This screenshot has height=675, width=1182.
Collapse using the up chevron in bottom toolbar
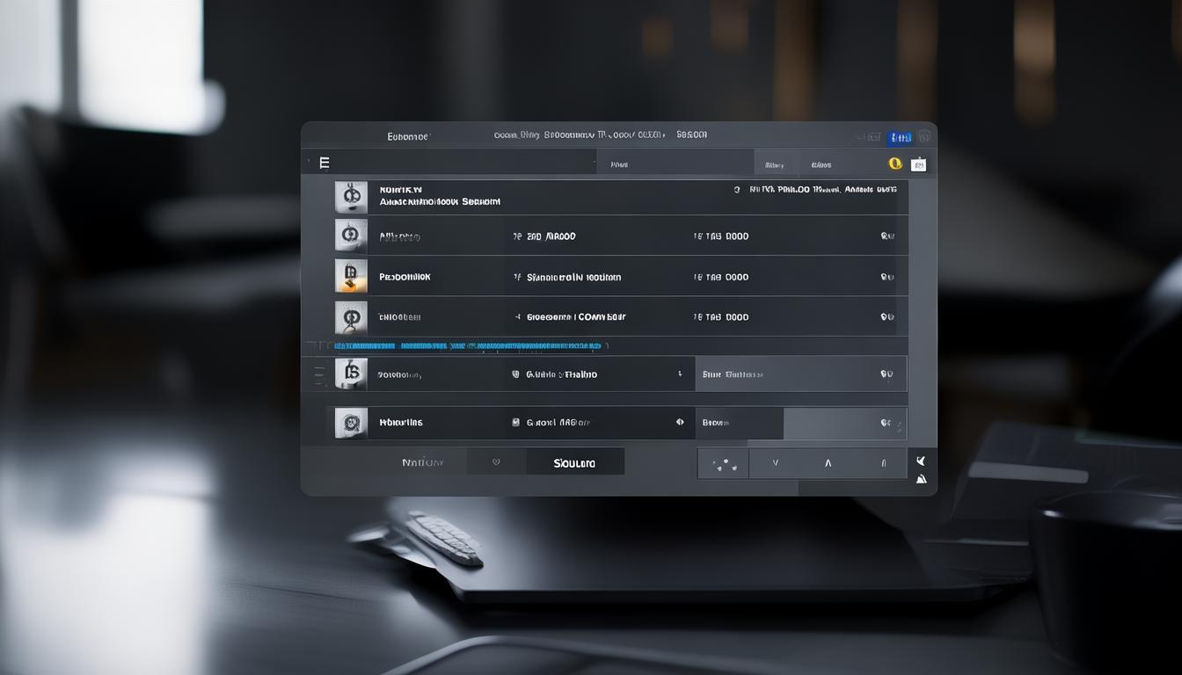tap(828, 463)
